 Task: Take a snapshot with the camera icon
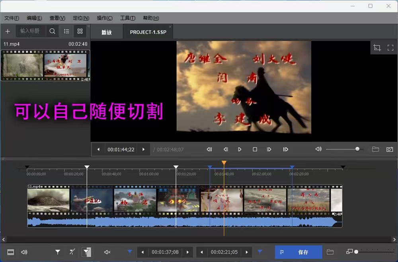(x=390, y=149)
